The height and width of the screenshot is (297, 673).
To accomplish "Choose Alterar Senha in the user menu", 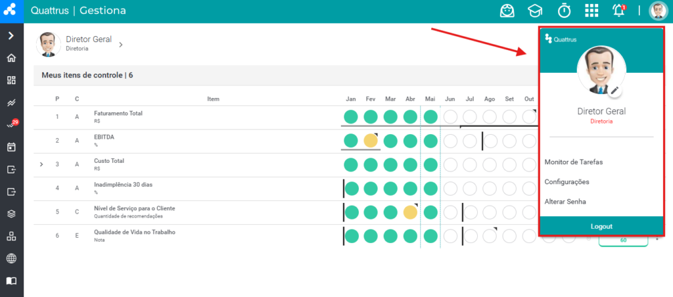I will coord(565,202).
